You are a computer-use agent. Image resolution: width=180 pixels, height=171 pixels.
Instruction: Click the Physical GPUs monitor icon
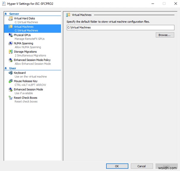(x=11, y=35)
